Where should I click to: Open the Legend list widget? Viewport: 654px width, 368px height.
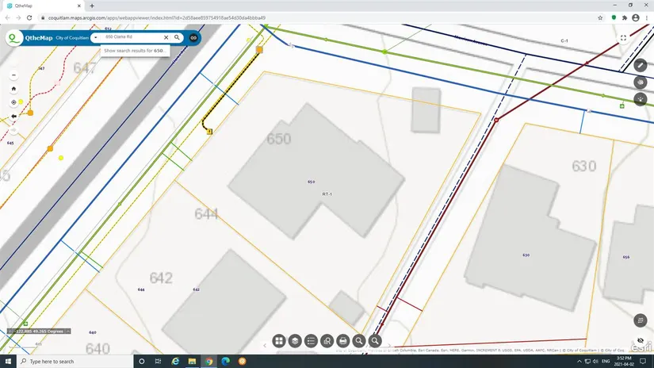coord(311,341)
